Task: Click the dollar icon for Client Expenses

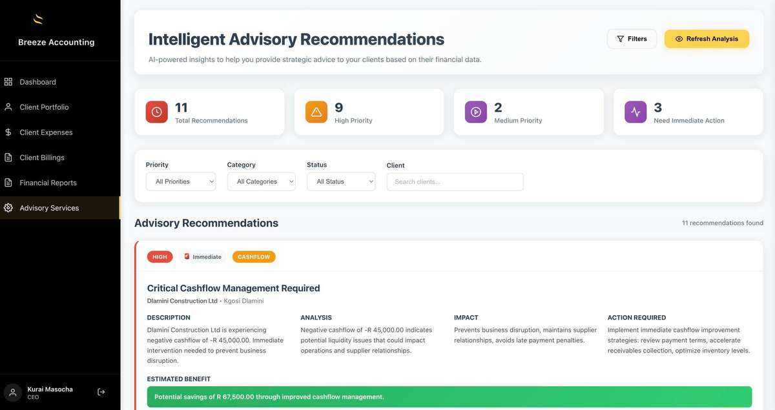Action: click(8, 132)
